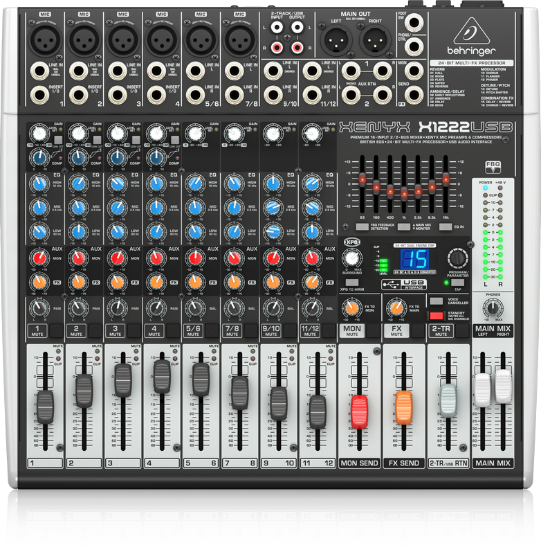
Task: Click the PHONS/CTRL headphone jack
Action: (x=414, y=46)
